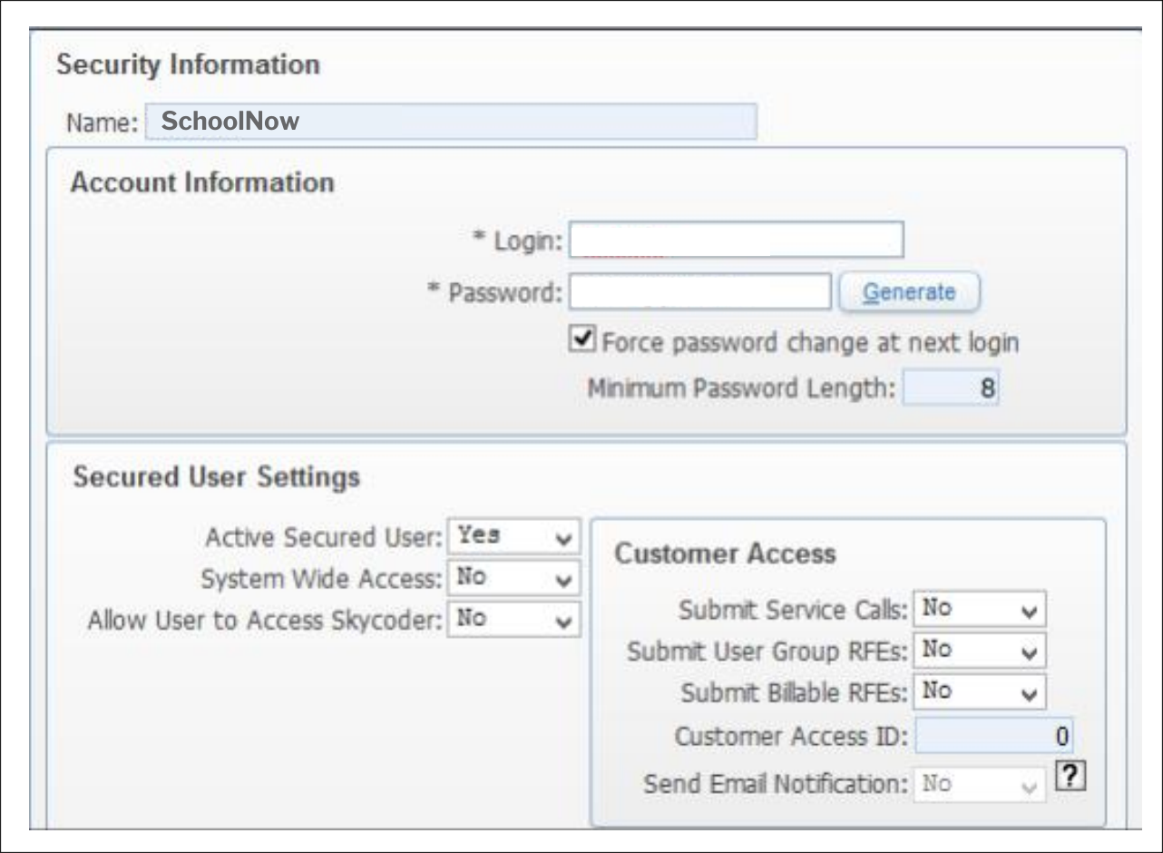
Task: Open Allow User to Access Skycoder dropdown
Action: point(513,619)
